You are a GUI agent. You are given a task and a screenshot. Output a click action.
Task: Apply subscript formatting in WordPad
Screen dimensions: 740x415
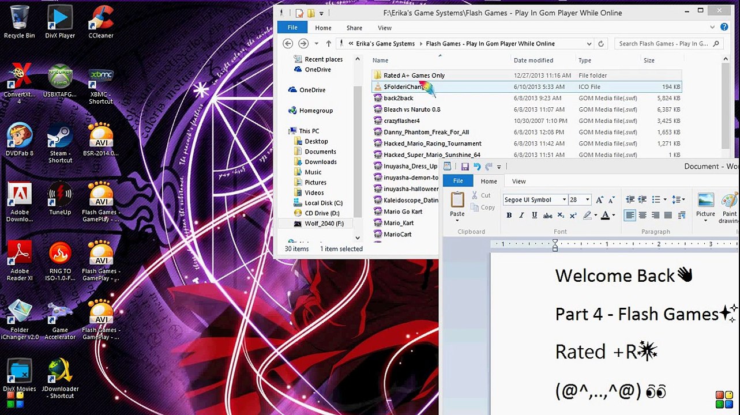click(x=561, y=216)
